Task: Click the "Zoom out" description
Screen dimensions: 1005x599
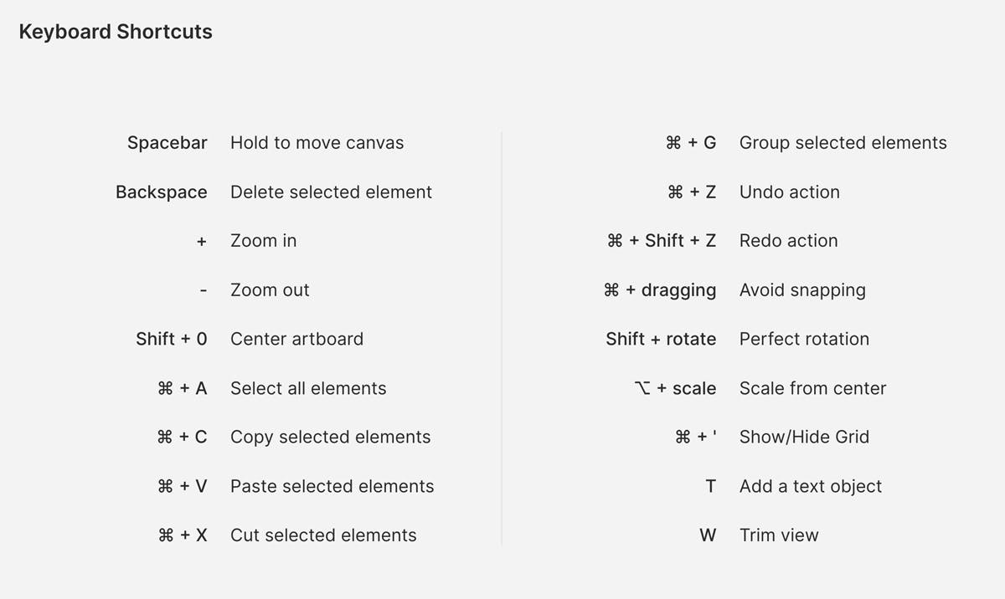Action: click(270, 290)
